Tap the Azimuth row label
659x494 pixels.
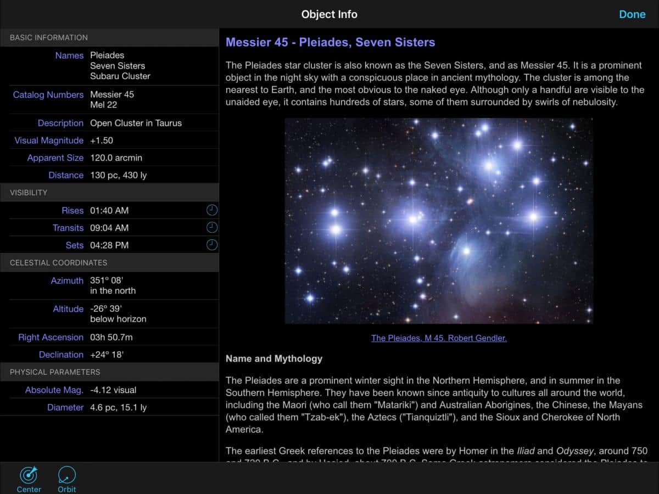click(67, 280)
